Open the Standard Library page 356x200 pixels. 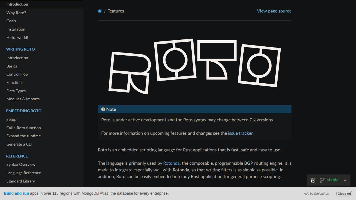42,181
